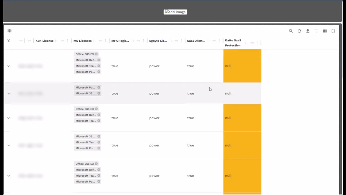Click the Datto SaaS Protection column header

pyautogui.click(x=233, y=43)
